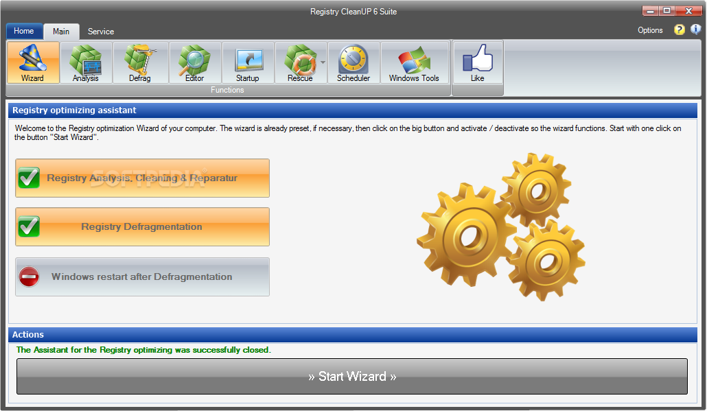The image size is (707, 411).
Task: Minimize the Registry CleanUP window
Action: pos(650,11)
